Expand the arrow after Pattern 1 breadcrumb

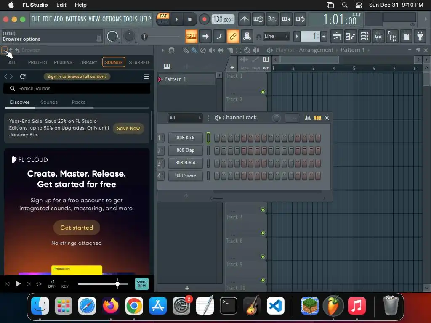tap(369, 50)
